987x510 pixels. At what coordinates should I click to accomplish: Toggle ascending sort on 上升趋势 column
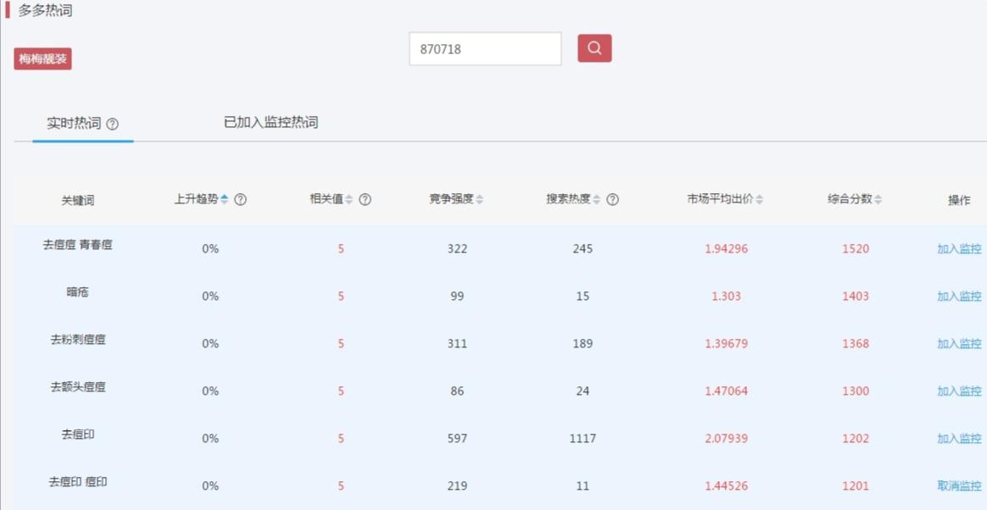[225, 198]
